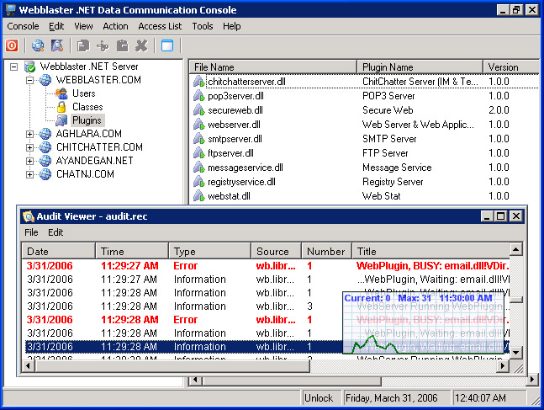Click the Users node icon
The image size is (544, 410).
click(x=61, y=93)
